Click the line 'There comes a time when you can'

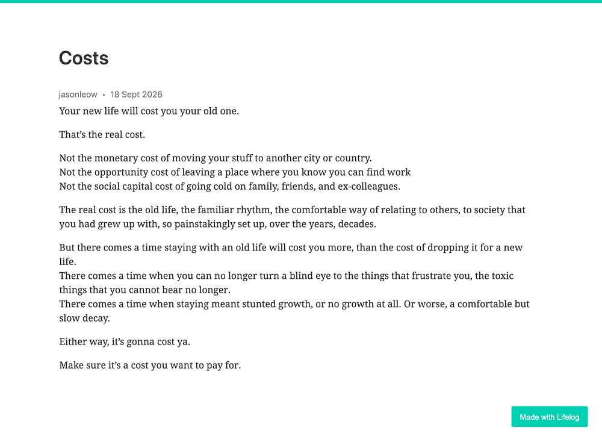[x=287, y=276]
